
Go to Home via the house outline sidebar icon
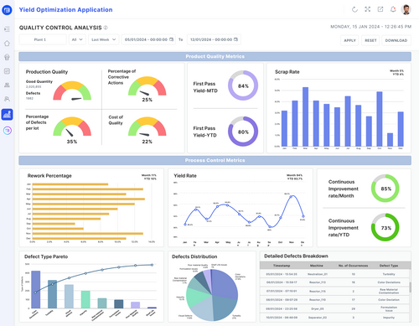tap(7, 44)
